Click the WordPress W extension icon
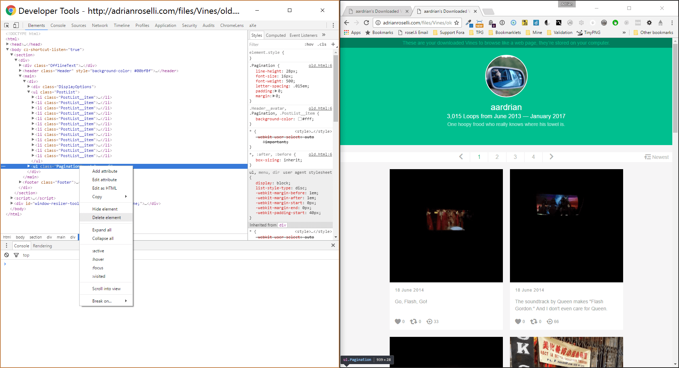Viewport: 679px width, 368px height. (604, 23)
